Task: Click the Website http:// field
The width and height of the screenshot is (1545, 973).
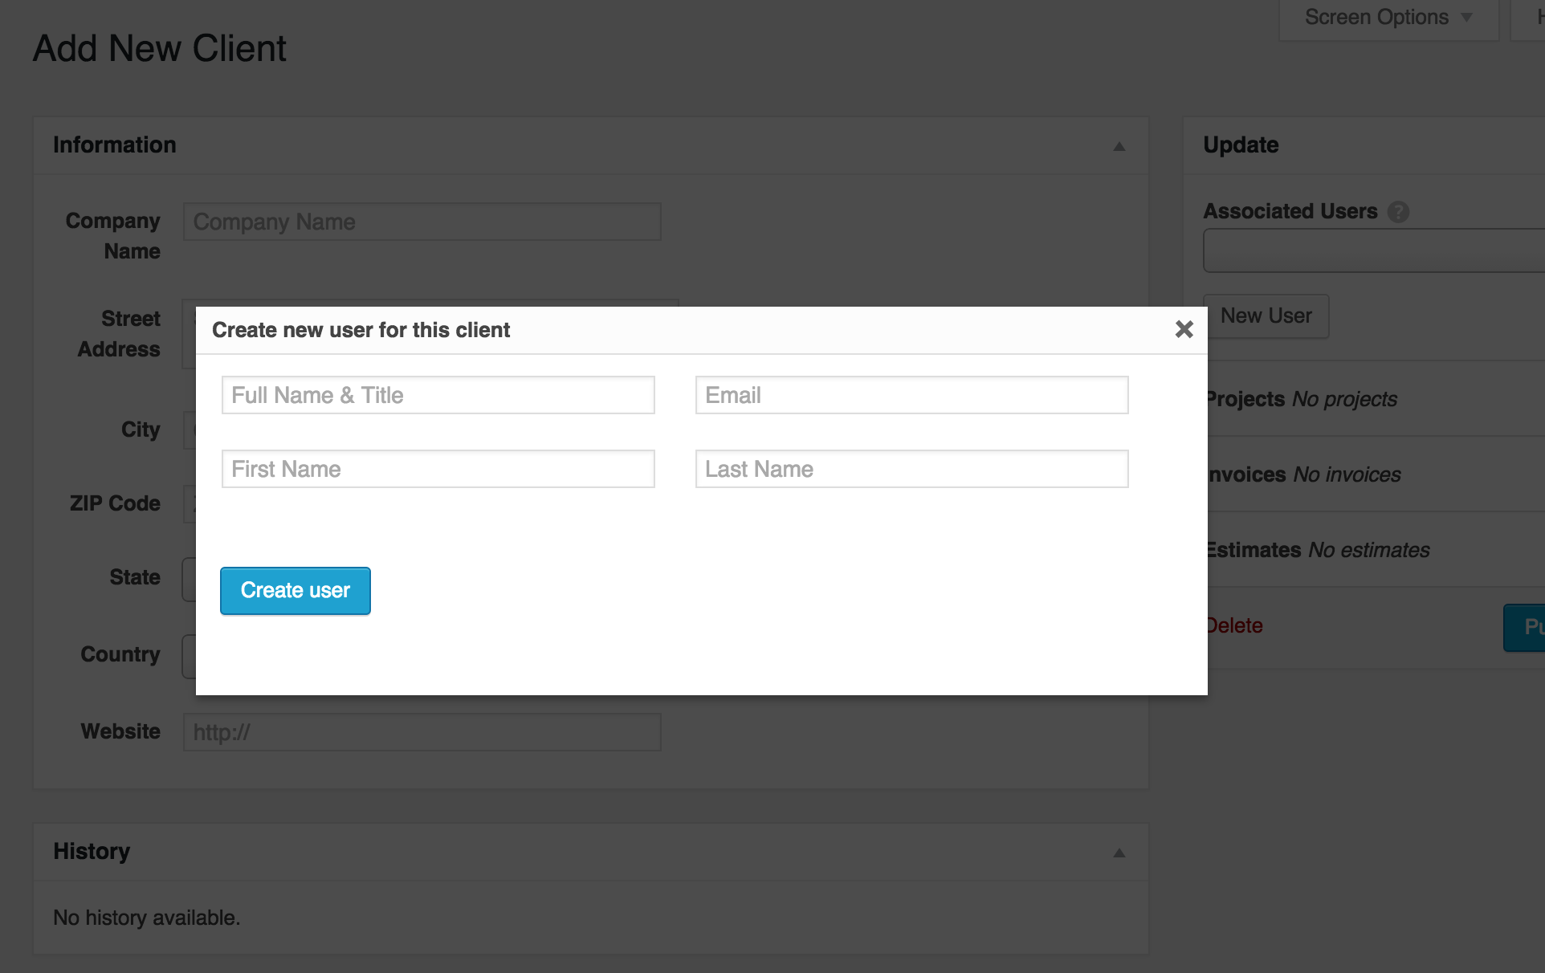Action: click(422, 731)
